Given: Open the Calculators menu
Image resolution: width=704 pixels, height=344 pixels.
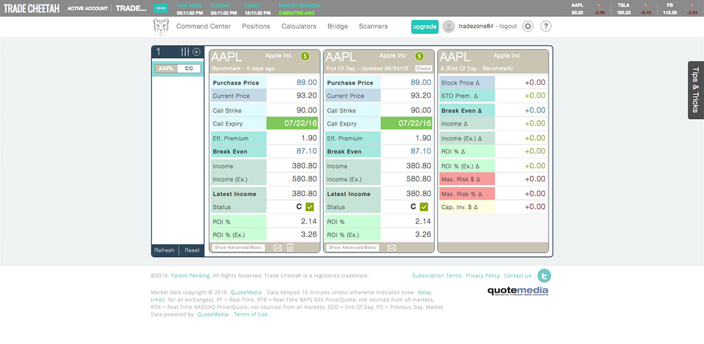Looking at the screenshot, I should point(298,26).
